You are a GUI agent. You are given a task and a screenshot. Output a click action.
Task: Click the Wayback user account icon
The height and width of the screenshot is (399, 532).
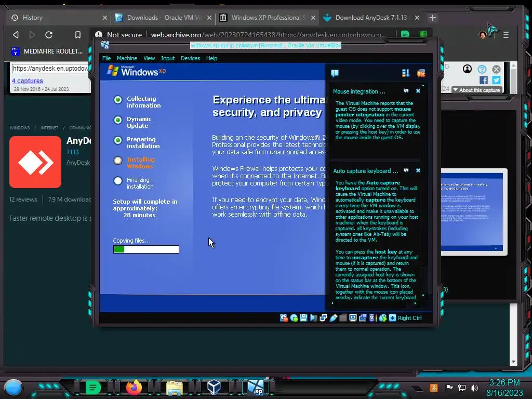click(467, 69)
